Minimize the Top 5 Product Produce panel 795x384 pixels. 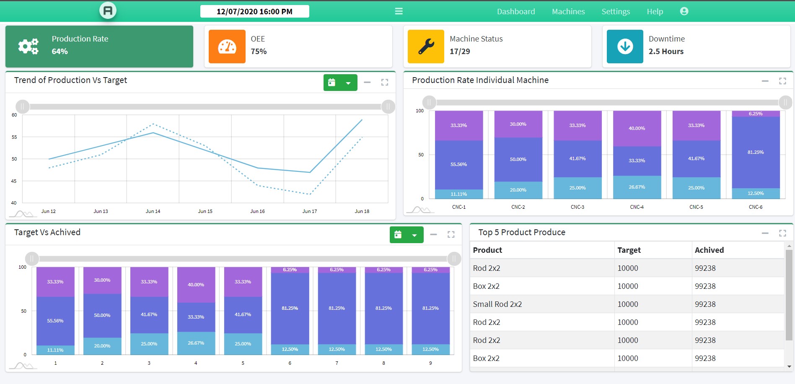click(x=765, y=233)
